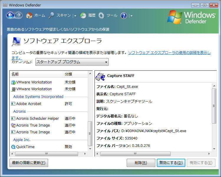The image size is (221, 177).
Task: Click the スキャン toolbar label
Action: coord(64,15)
